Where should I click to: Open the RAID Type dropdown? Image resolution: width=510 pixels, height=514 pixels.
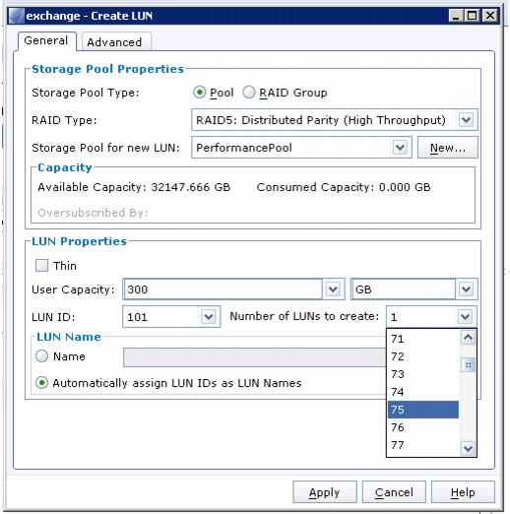tap(466, 120)
